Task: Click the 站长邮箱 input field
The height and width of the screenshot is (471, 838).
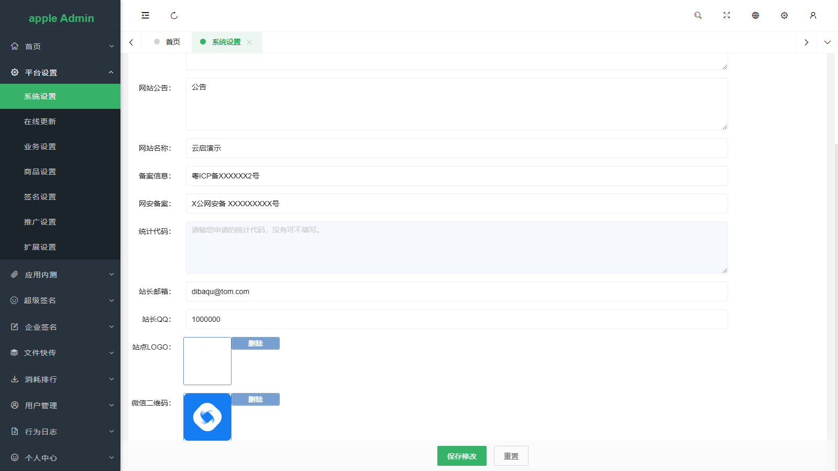Action: point(456,291)
